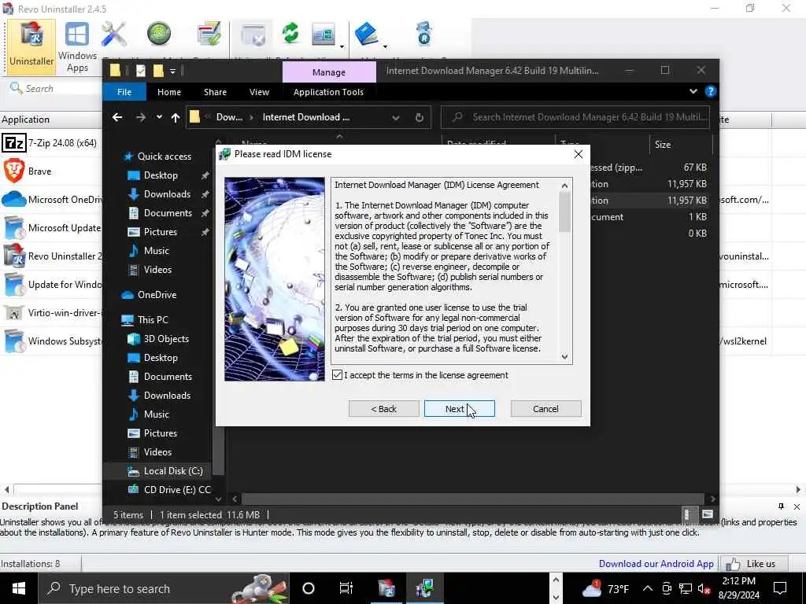Screen dimensions: 806x604
Task: Select Brave in the Revo application list
Action: tap(51, 171)
